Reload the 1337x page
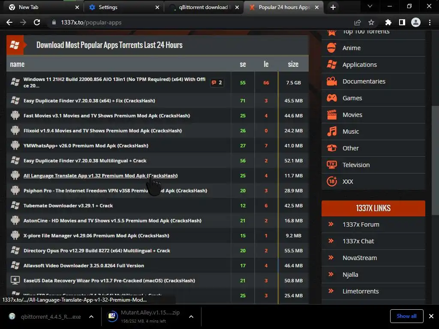The height and width of the screenshot is (329, 439). pyautogui.click(x=37, y=22)
